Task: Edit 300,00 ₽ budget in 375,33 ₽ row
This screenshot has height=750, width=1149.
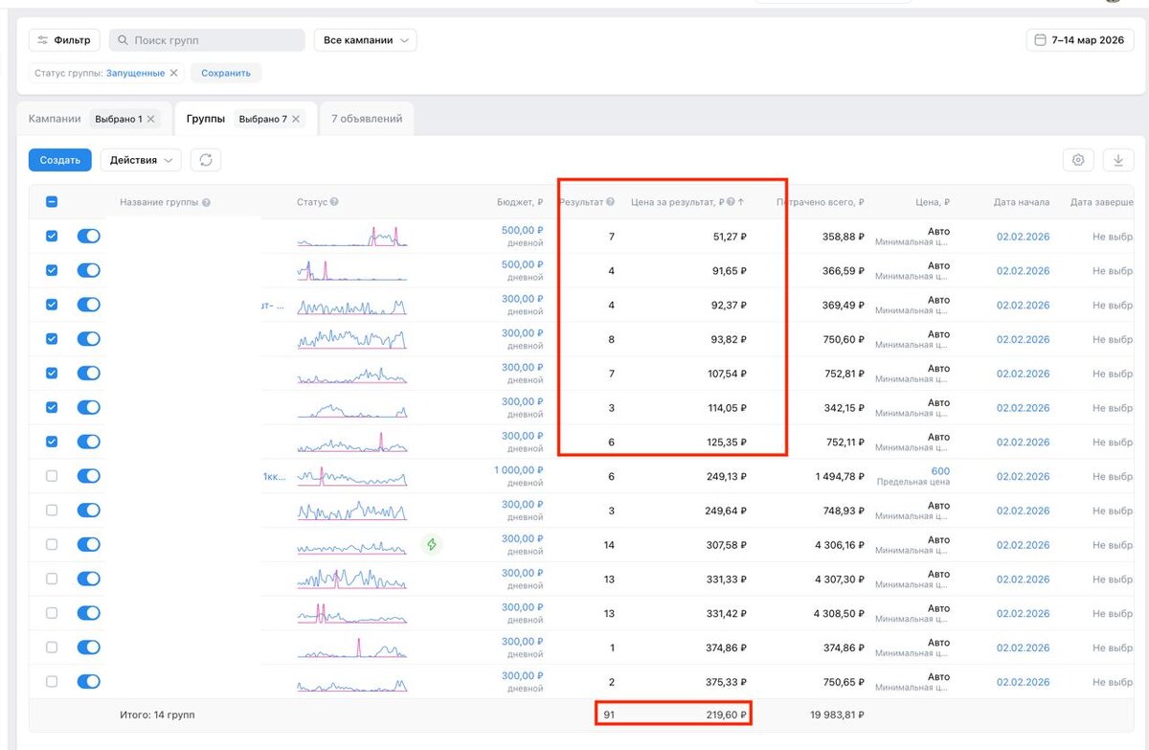Action: tap(522, 676)
